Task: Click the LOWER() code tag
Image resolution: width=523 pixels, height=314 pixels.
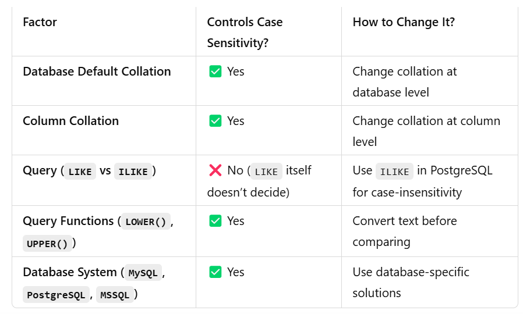Action: 146,222
